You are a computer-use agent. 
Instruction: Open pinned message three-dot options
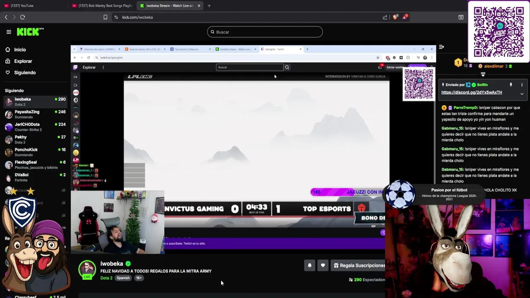click(x=522, y=85)
